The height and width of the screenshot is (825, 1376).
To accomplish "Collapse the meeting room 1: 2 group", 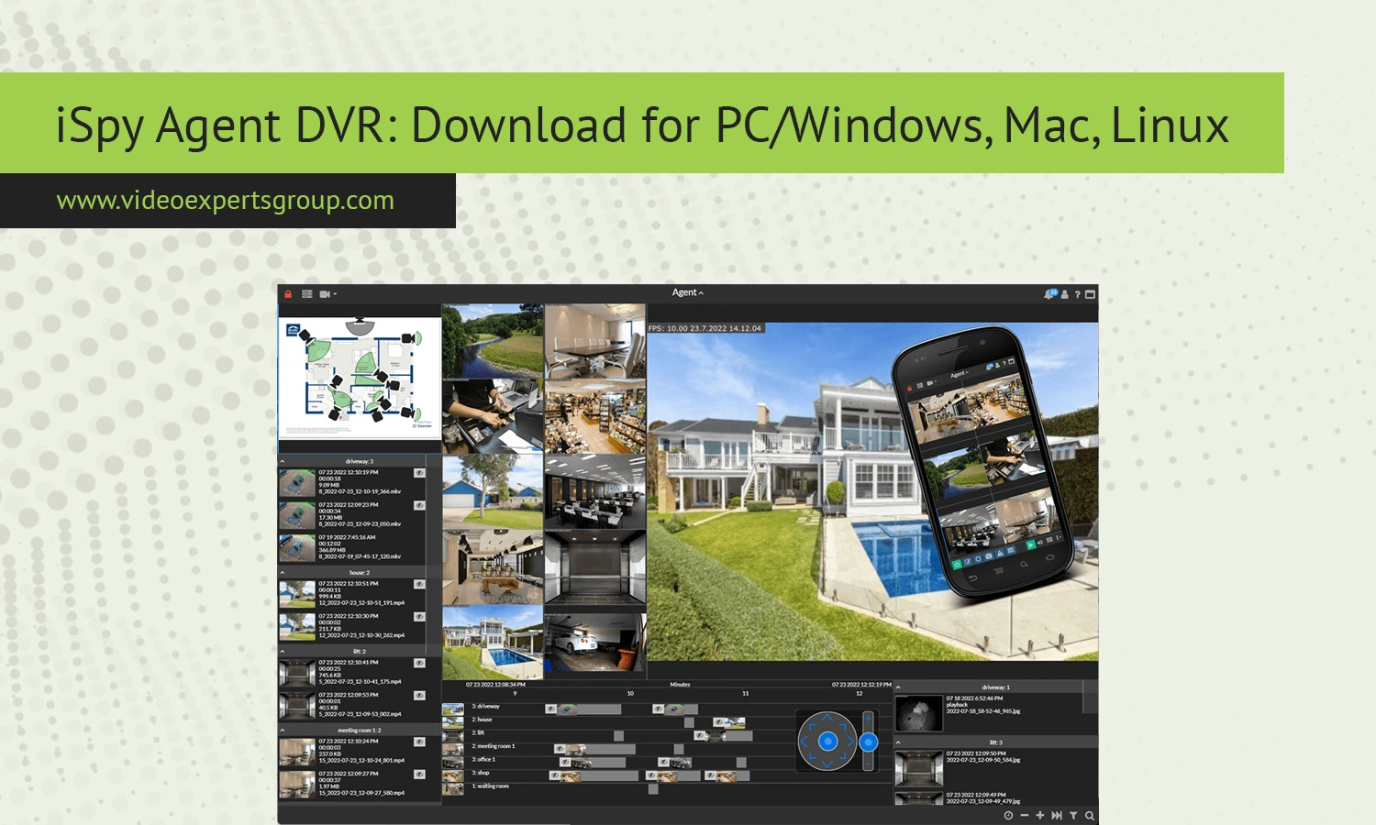I will 283,730.
